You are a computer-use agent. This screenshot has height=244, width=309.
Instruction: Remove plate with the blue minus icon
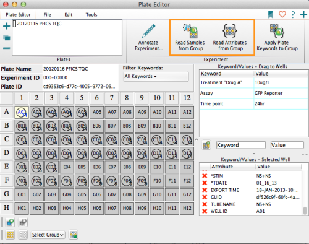point(7,48)
